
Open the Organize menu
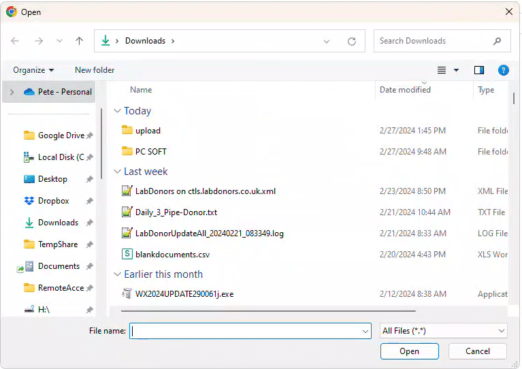33,70
